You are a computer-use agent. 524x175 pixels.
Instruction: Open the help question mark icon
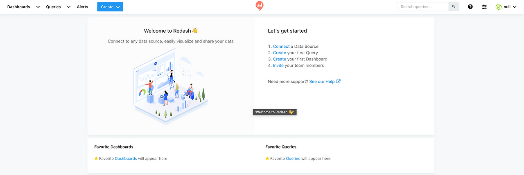(x=470, y=7)
